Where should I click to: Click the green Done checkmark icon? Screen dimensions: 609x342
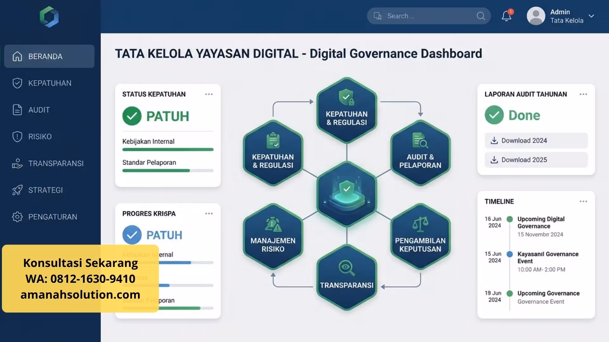coord(494,115)
